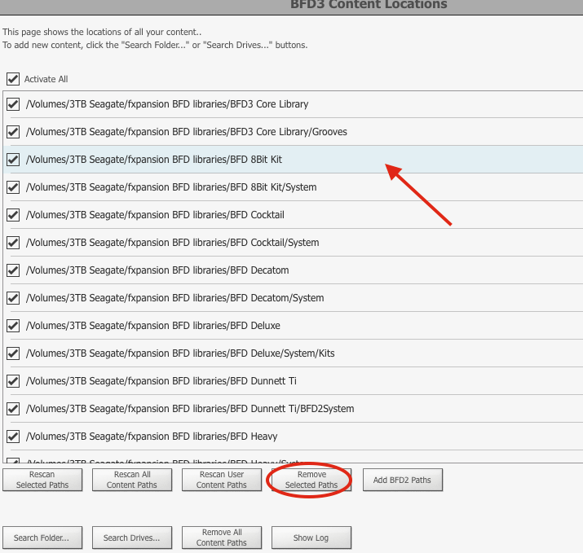Click Rescan Selected Paths button
Viewport: 583px width, 553px height.
42,480
